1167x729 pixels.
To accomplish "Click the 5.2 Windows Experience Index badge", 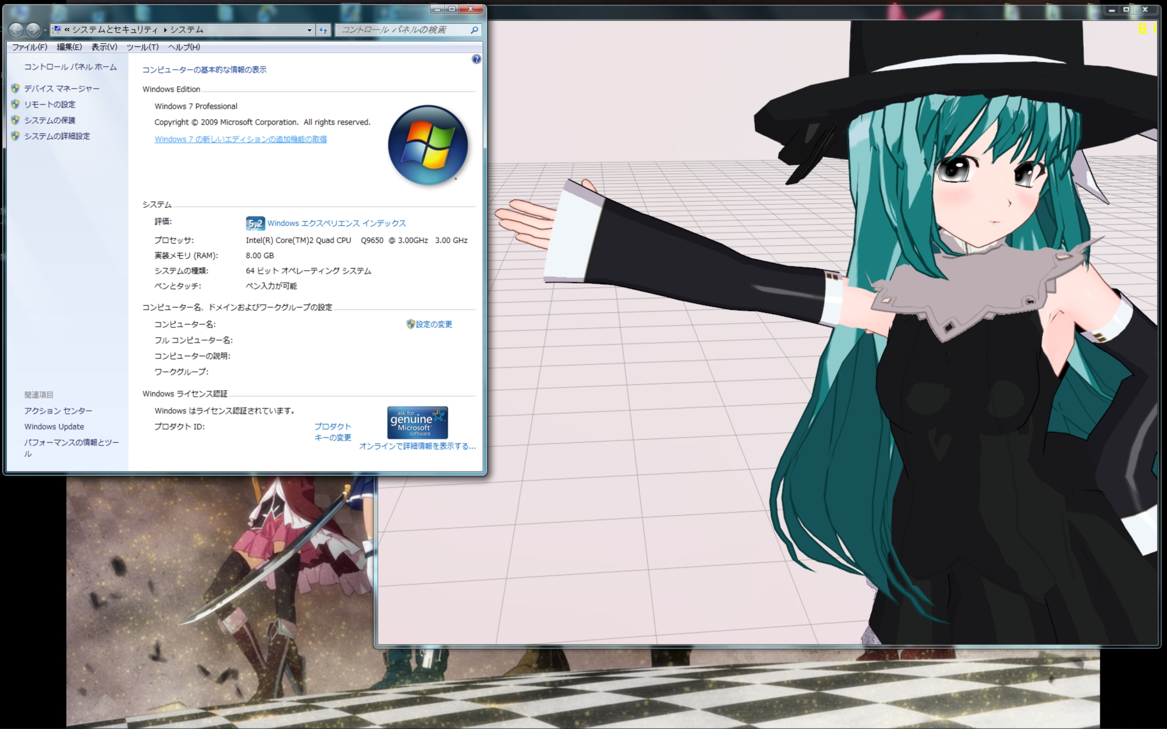I will (255, 223).
